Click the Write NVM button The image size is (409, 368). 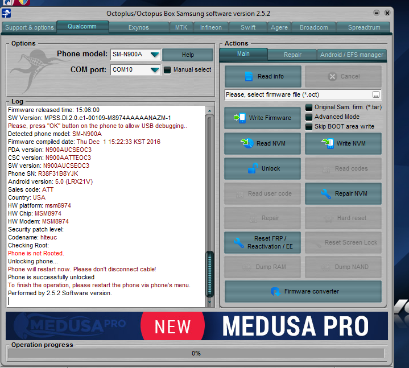[343, 143]
